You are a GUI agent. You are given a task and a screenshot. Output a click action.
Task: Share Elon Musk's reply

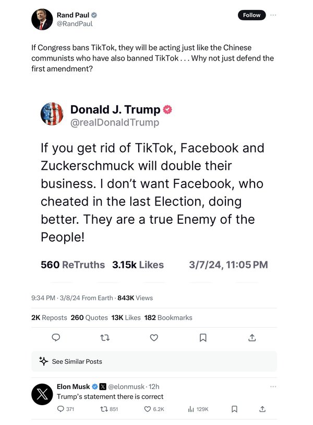click(262, 409)
